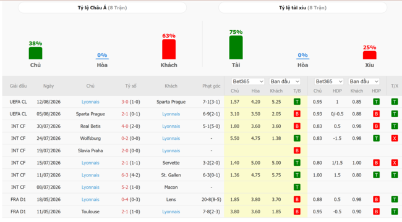
Task: Open Lyonnais link in Lens row
Action: pos(90,200)
